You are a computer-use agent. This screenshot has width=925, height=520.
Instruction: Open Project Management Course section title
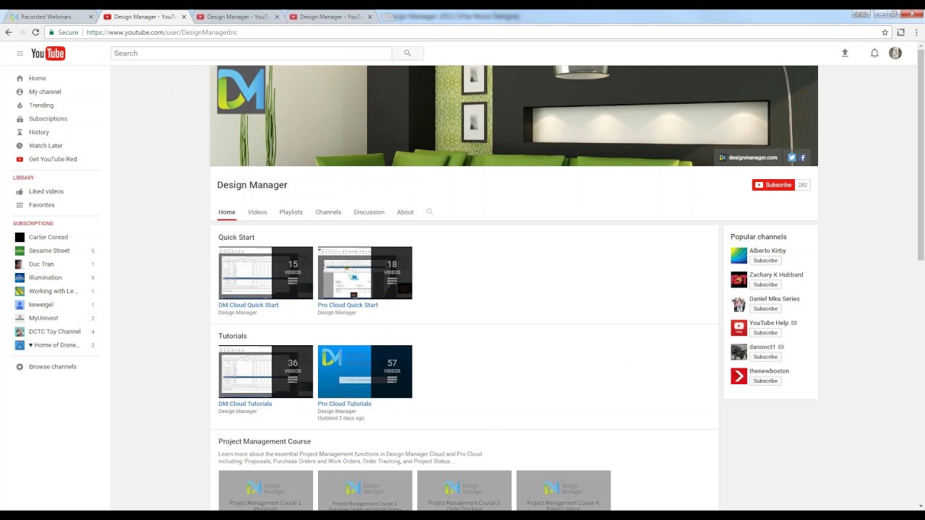click(264, 441)
